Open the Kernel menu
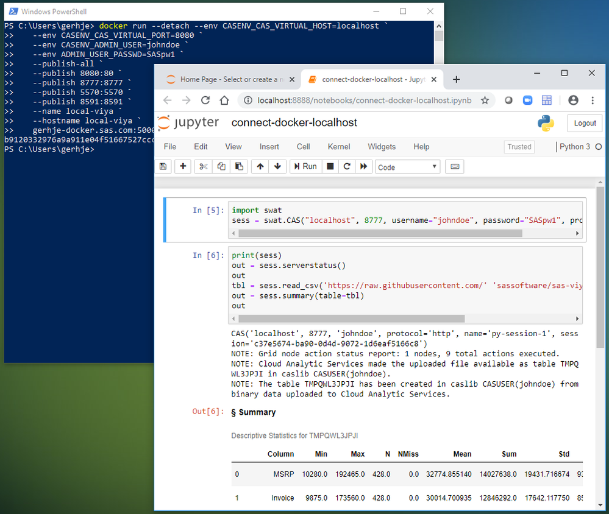Screen dimensions: 609x514 pyautogui.click(x=340, y=147)
